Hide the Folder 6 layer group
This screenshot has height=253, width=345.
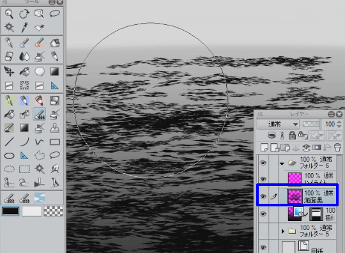[x=263, y=162]
